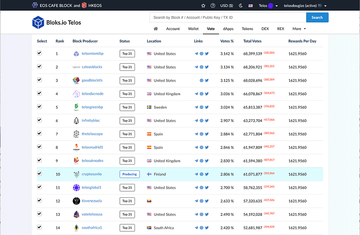Screen dimensions: 360x235
Task: Click the Bloks.io cube logo
Action: point(38,22)
